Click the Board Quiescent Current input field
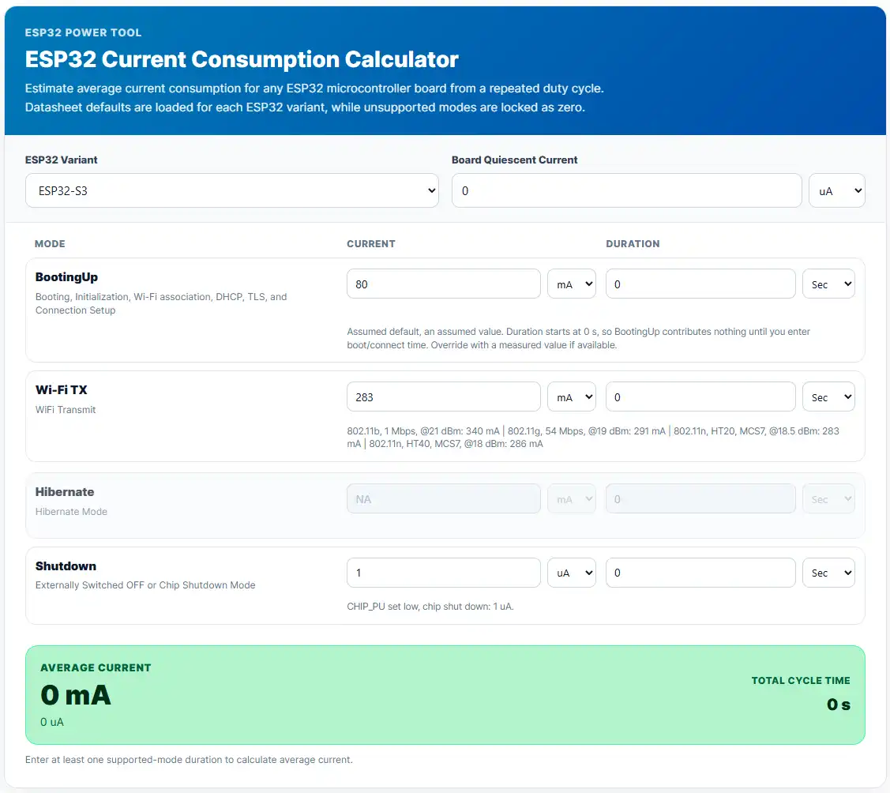The height and width of the screenshot is (793, 890). point(627,190)
